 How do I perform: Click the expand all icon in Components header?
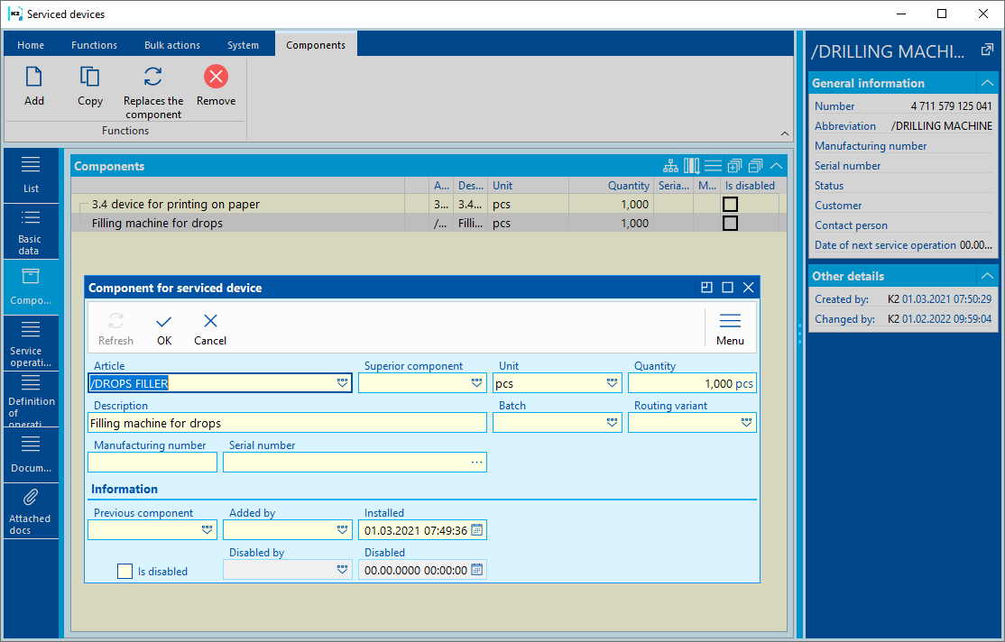733,166
